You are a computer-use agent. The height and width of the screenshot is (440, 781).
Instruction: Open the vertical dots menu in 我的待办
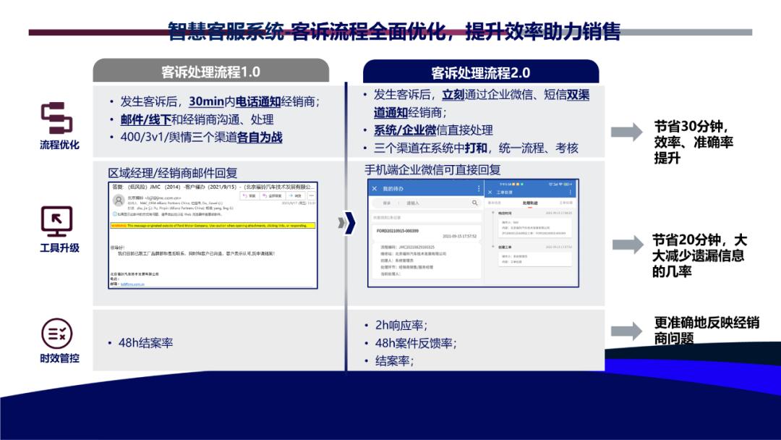coord(478,188)
